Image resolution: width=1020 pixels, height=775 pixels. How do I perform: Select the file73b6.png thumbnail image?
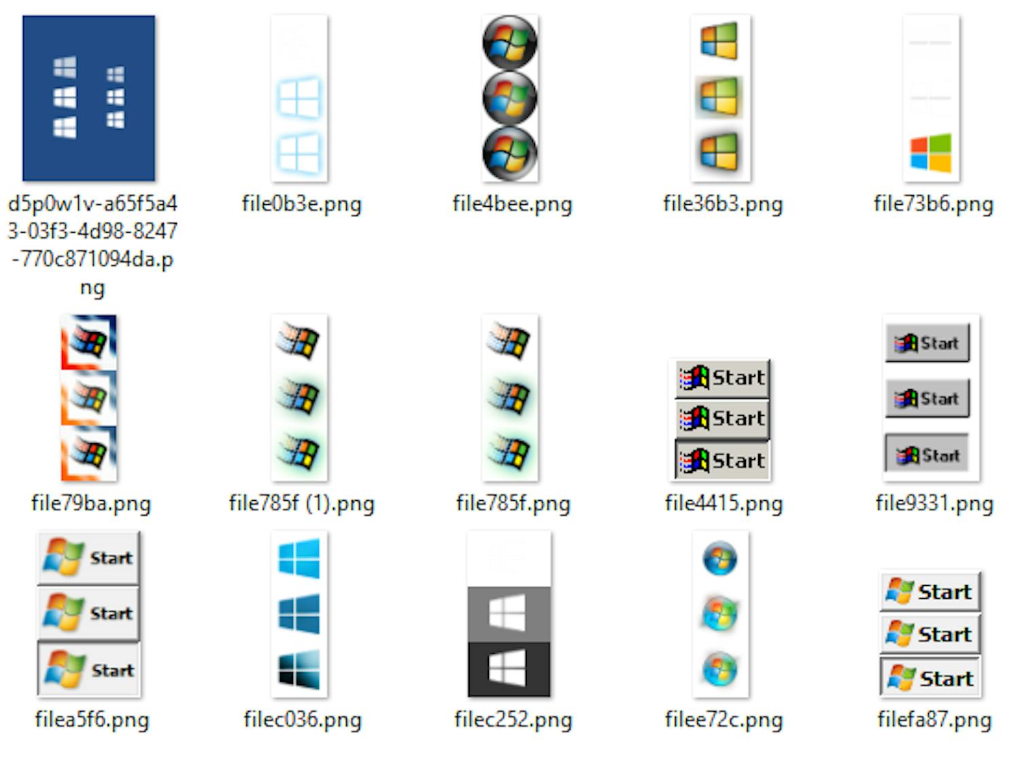click(932, 98)
